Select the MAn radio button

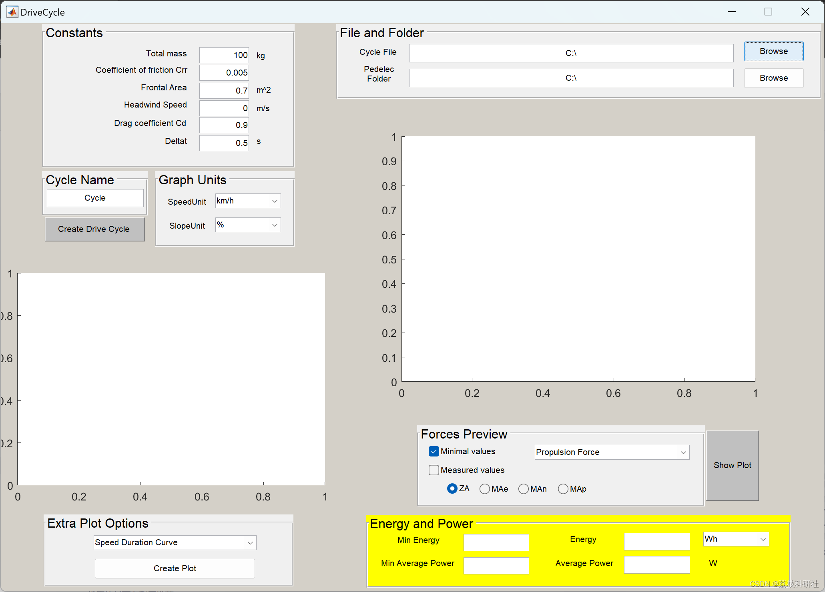coord(524,489)
